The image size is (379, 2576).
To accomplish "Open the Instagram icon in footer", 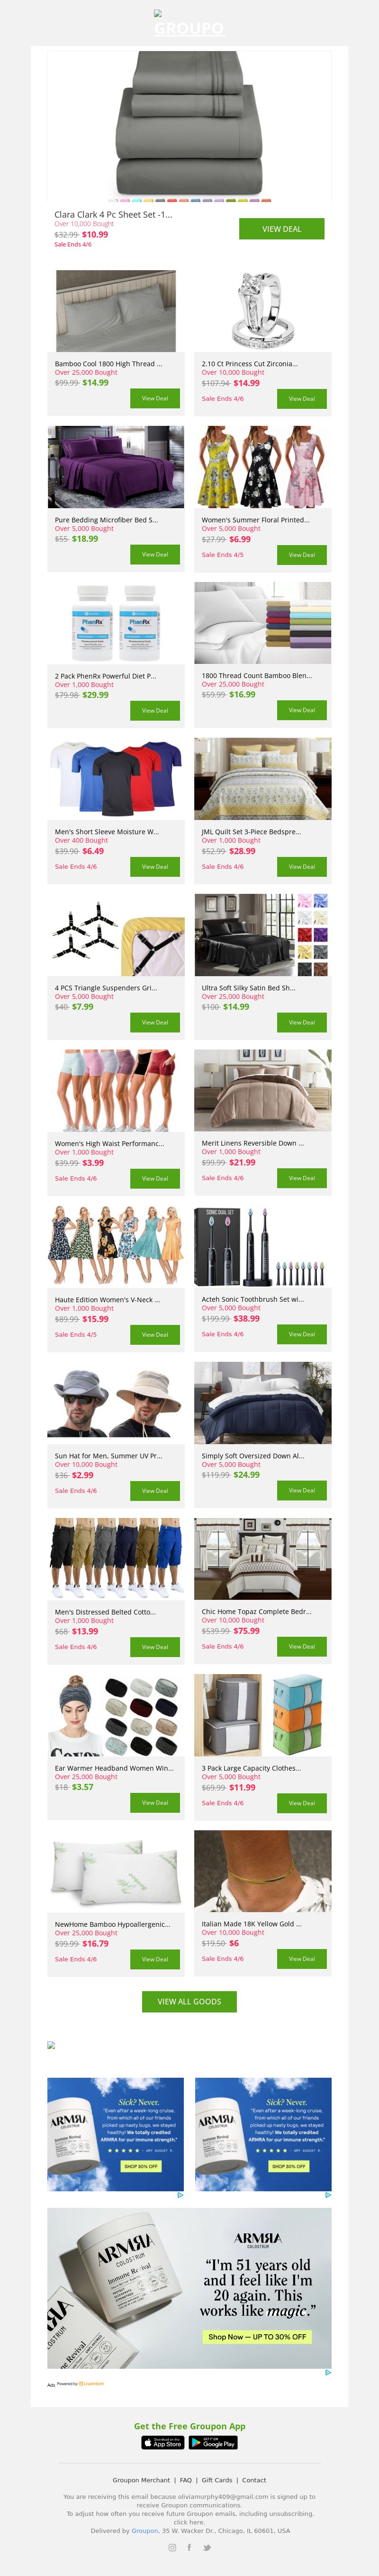I will 172,2547.
